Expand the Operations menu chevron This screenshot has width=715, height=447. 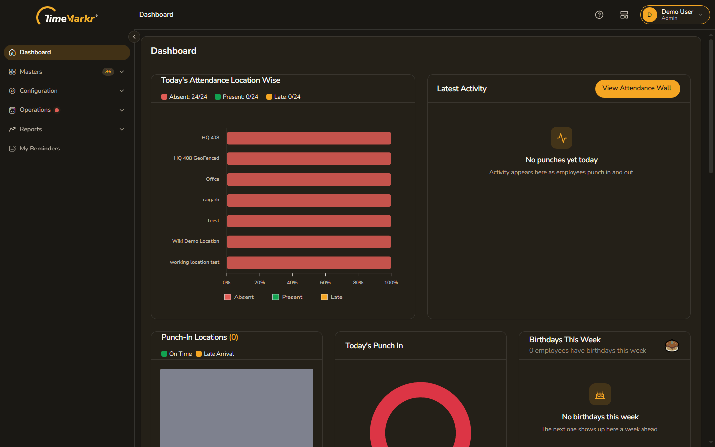tap(122, 110)
